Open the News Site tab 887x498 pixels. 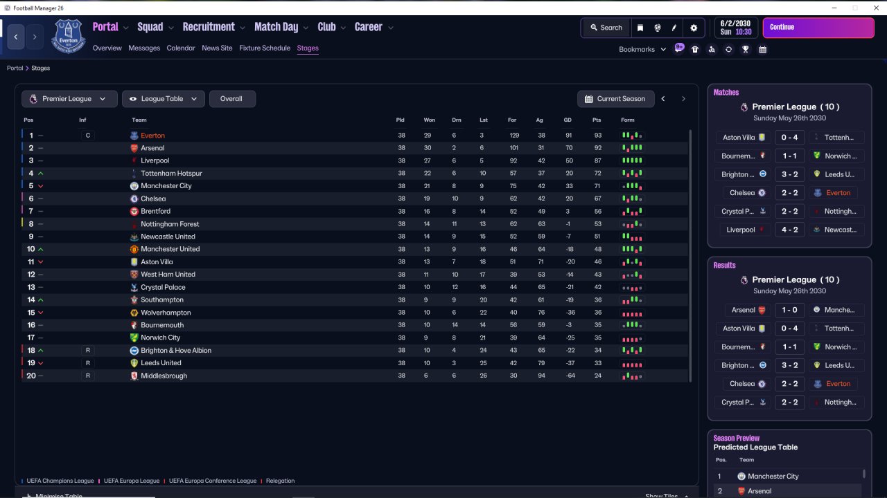point(217,48)
